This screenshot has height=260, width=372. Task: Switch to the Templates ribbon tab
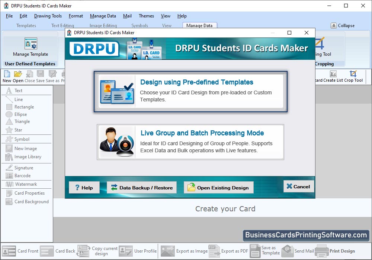(26, 26)
